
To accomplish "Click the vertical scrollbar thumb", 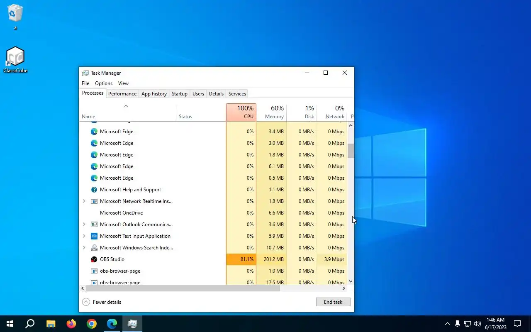I will (x=351, y=151).
